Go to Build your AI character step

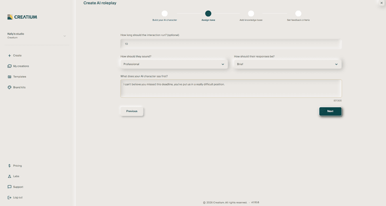click(165, 13)
